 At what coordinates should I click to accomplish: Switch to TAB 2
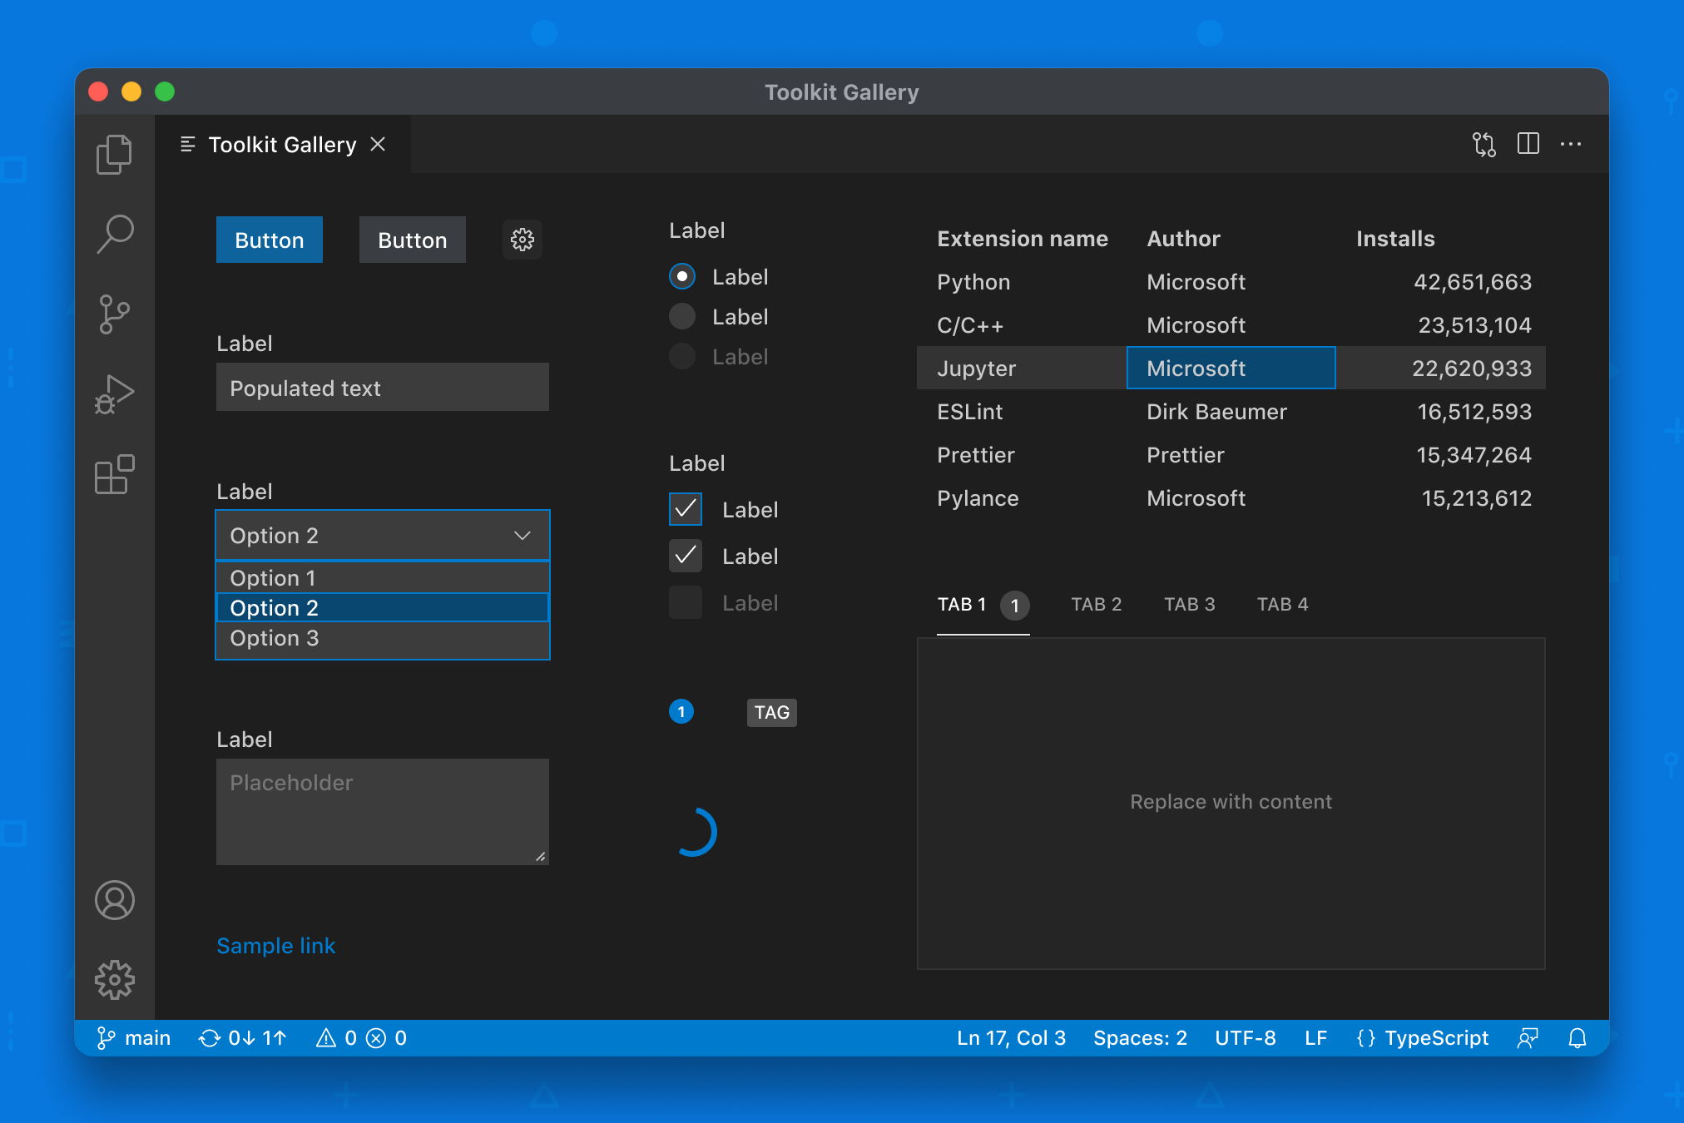[1094, 604]
